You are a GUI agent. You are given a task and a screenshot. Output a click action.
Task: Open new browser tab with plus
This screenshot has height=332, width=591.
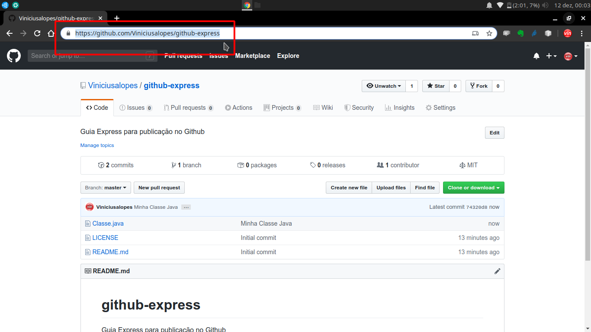pyautogui.click(x=117, y=18)
